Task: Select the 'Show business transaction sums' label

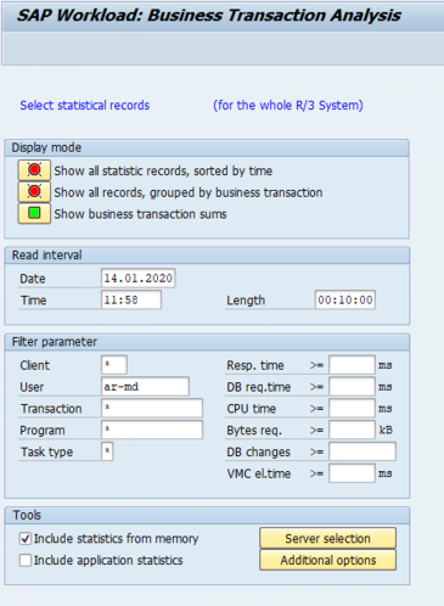Action: [140, 214]
